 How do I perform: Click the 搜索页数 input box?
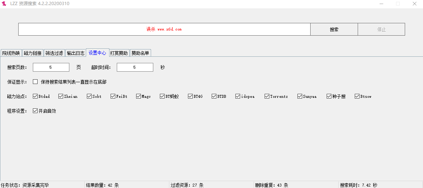51,67
